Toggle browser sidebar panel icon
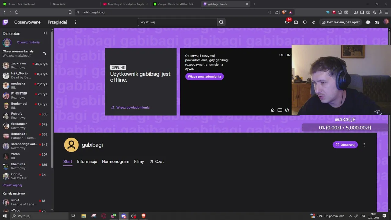The image size is (391, 220). [x=362, y=12]
